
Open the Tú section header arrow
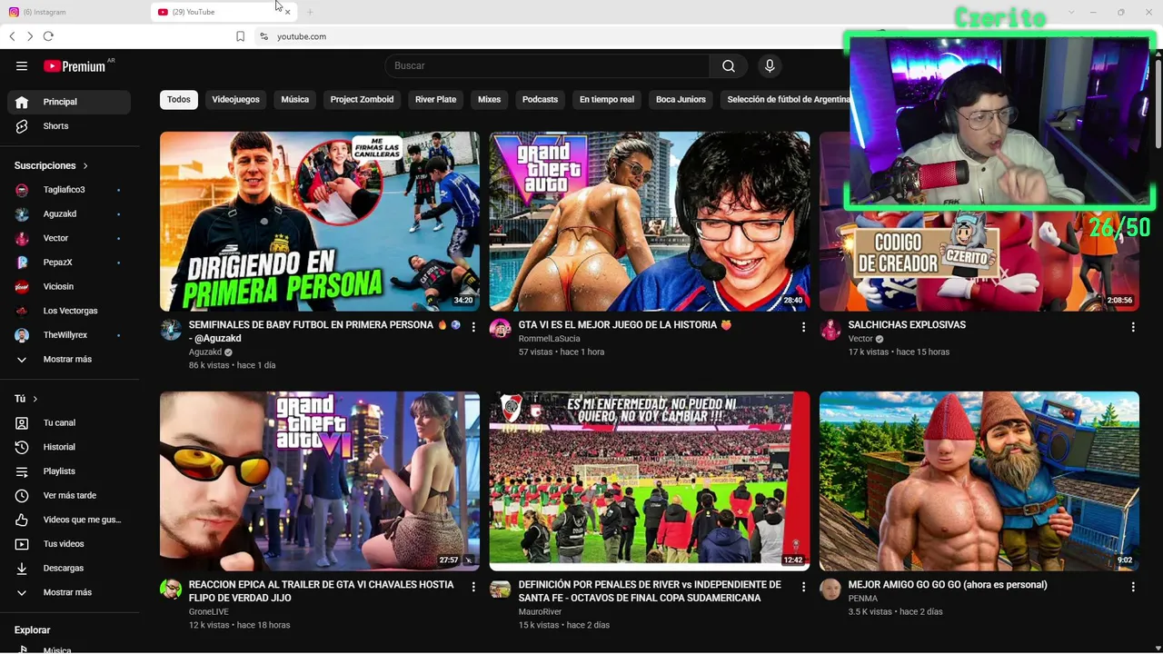[x=35, y=399]
